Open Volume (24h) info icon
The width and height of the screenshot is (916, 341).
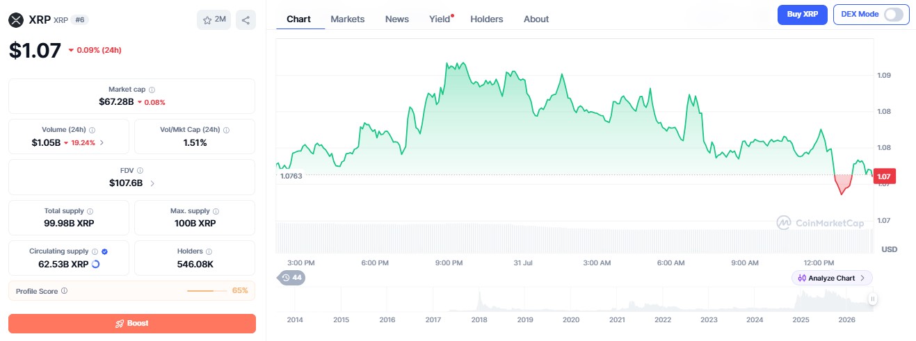(x=92, y=130)
